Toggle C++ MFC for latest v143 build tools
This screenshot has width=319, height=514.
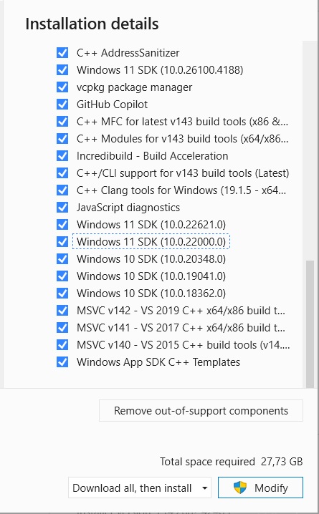(x=62, y=122)
